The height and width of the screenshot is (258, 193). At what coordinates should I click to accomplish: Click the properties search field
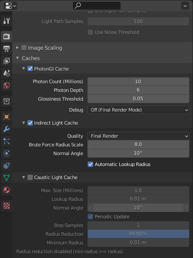[97, 6]
